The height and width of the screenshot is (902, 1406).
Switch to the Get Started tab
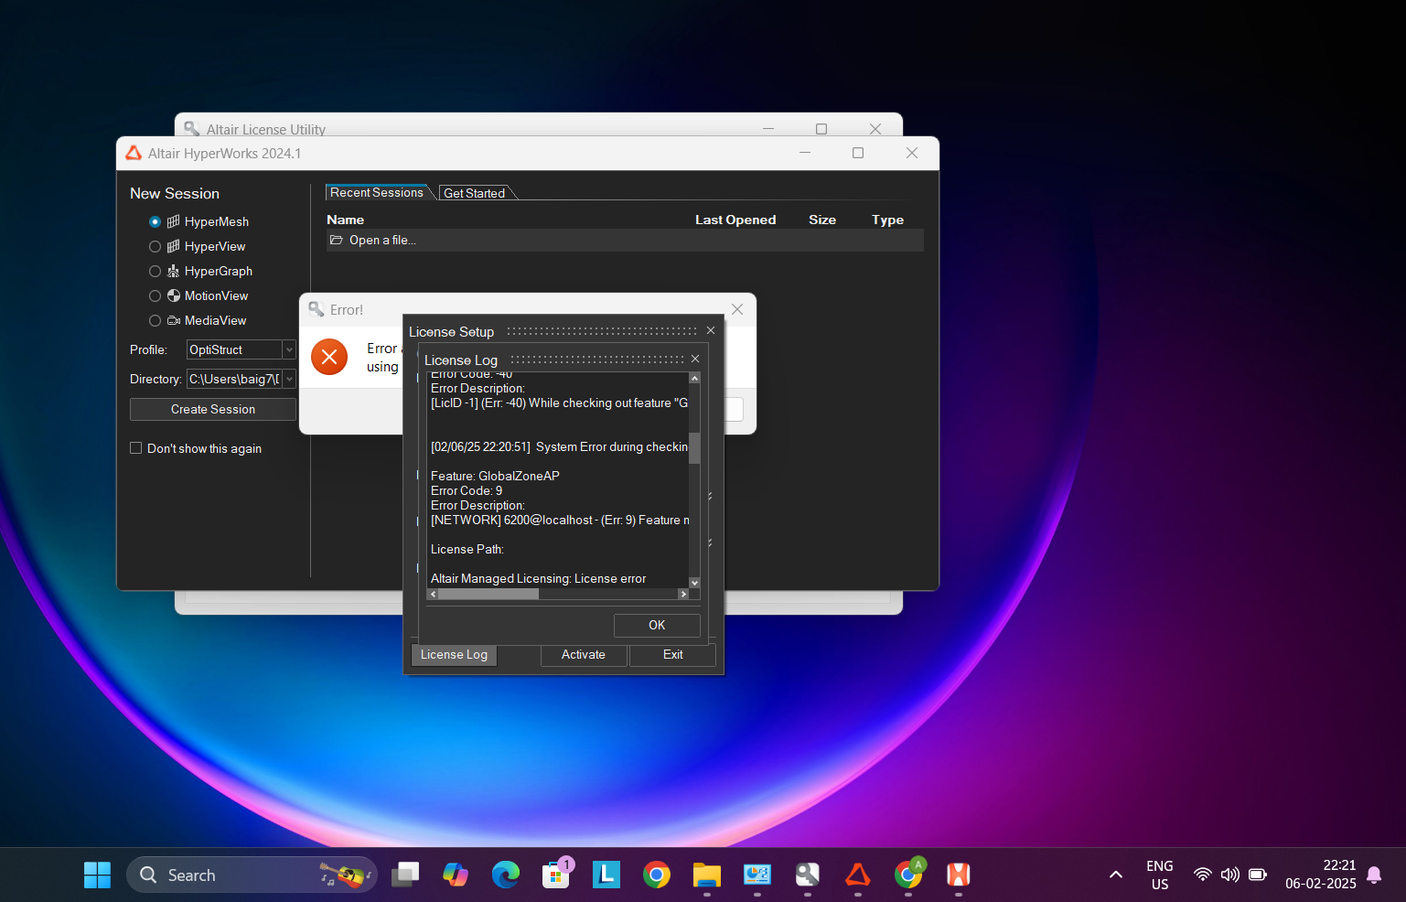(474, 193)
